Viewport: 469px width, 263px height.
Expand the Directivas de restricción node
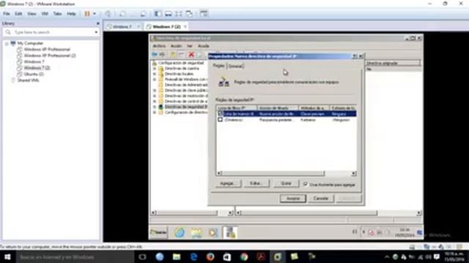coord(155,96)
